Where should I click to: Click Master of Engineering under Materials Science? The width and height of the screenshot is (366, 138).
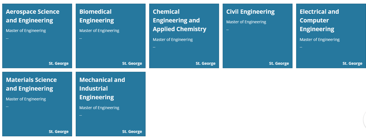point(26,99)
